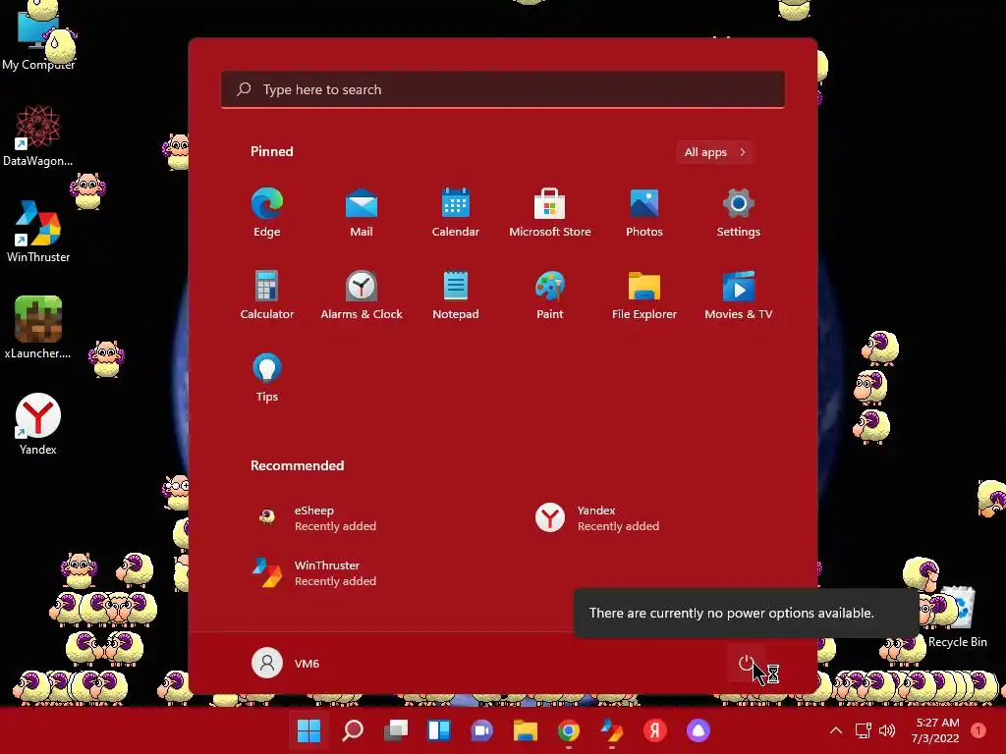Launch Alarms & Clock

(362, 295)
